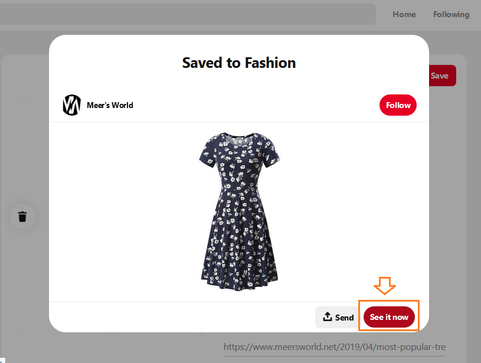
Task: Follow Meer's World with the Follow button
Action: click(397, 104)
